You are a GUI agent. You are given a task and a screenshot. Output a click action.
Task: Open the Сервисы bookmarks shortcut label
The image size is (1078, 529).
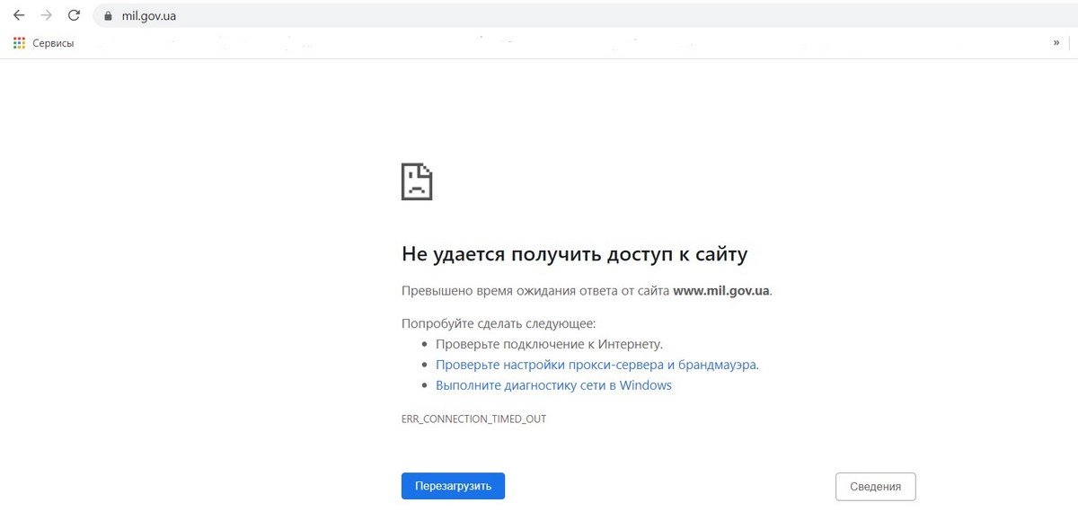(x=53, y=43)
